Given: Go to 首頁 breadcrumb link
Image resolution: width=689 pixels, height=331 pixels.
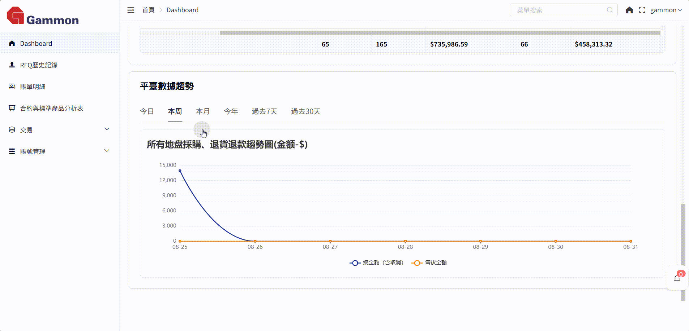Looking at the screenshot, I should (148, 10).
